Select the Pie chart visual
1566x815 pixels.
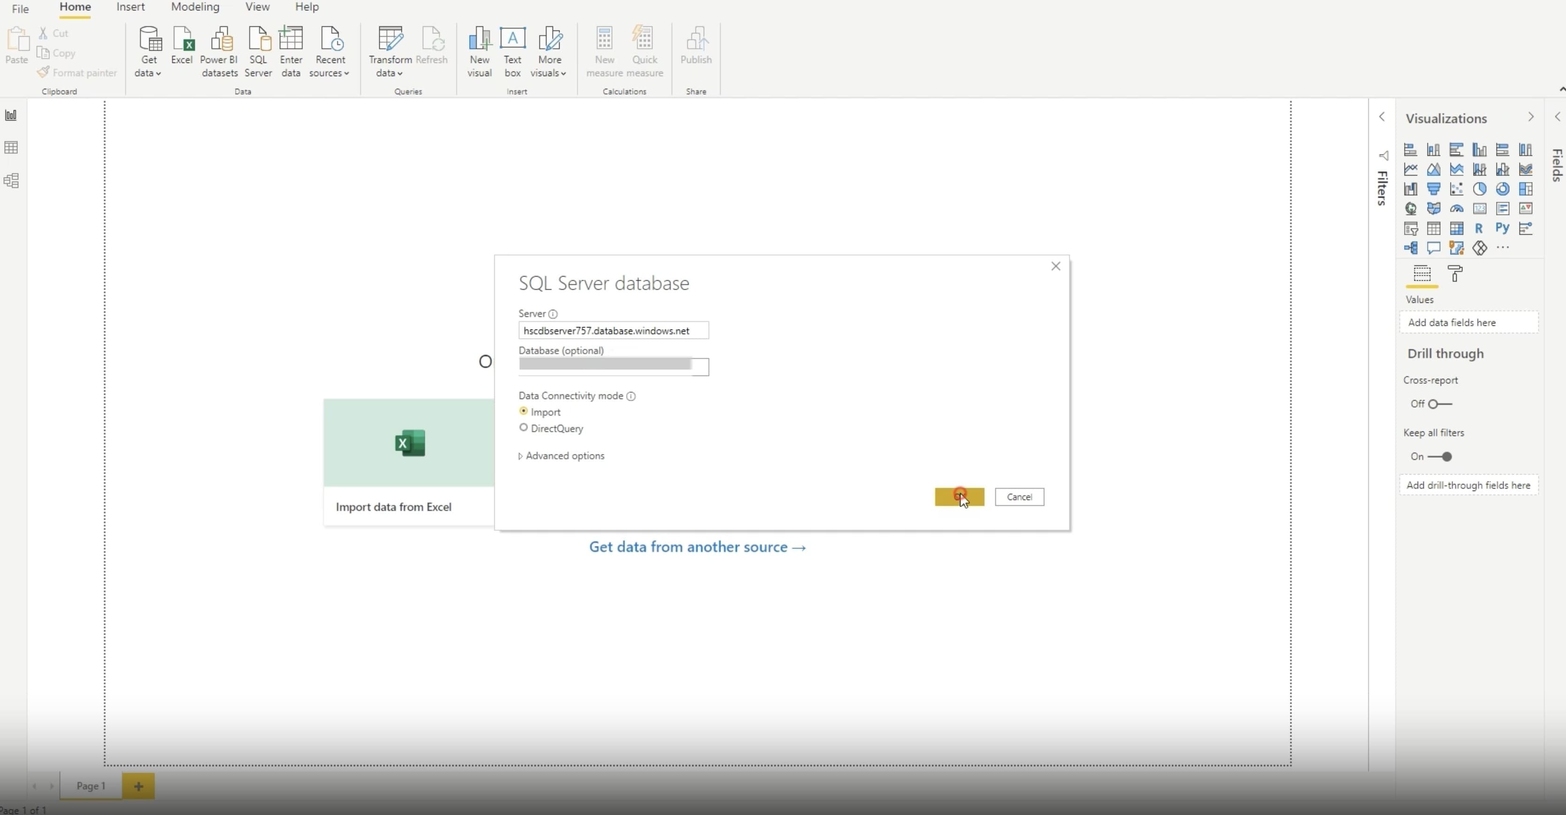(x=1479, y=189)
